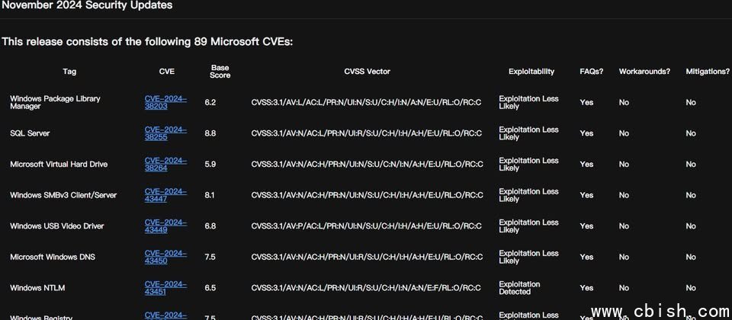Click base score 8.8
The height and width of the screenshot is (320, 732).
[210, 133]
